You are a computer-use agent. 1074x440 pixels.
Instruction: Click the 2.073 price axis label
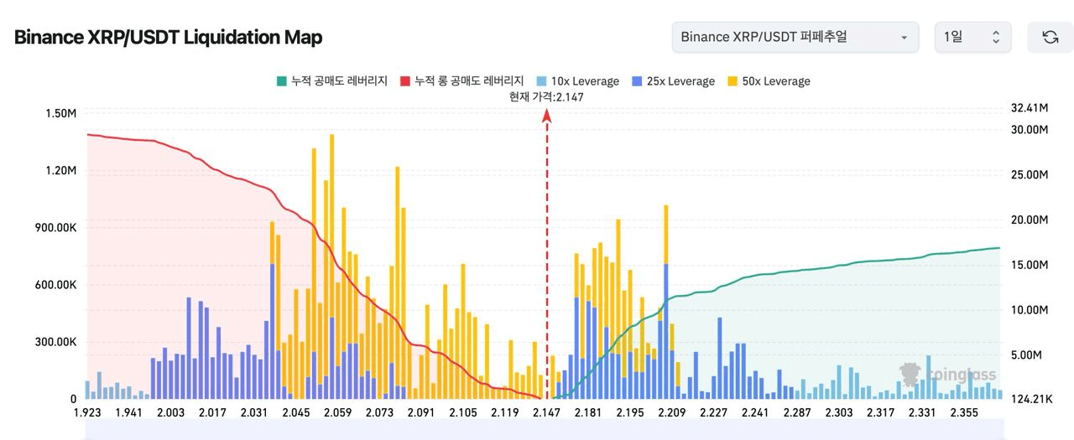(x=380, y=412)
